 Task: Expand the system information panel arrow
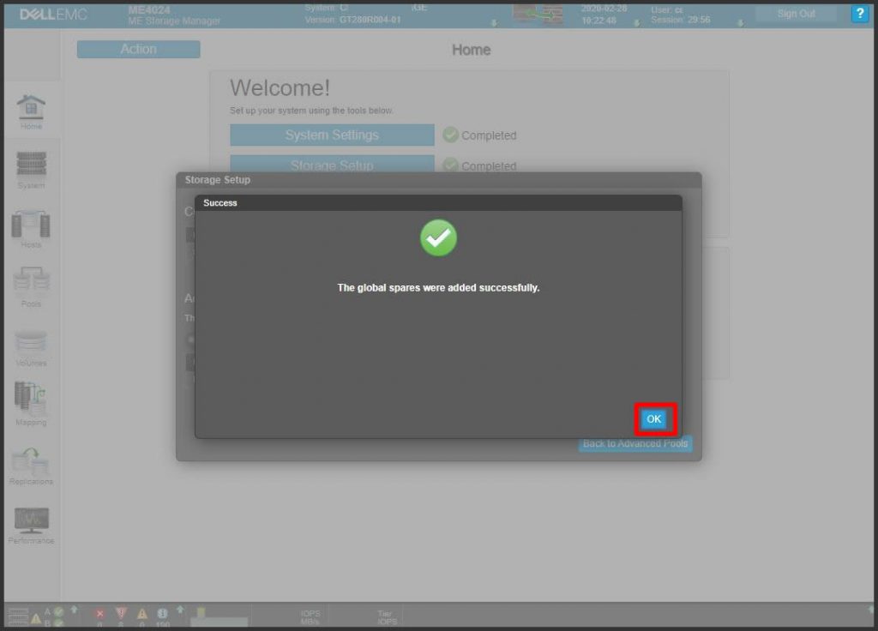[x=494, y=23]
